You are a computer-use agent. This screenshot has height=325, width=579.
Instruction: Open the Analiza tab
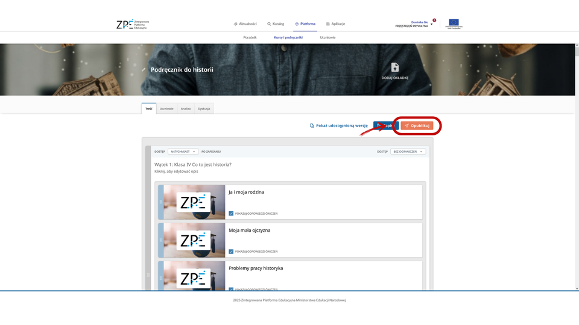[186, 109]
